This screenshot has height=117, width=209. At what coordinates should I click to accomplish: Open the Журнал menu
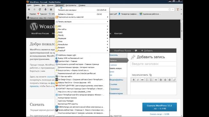50,5
